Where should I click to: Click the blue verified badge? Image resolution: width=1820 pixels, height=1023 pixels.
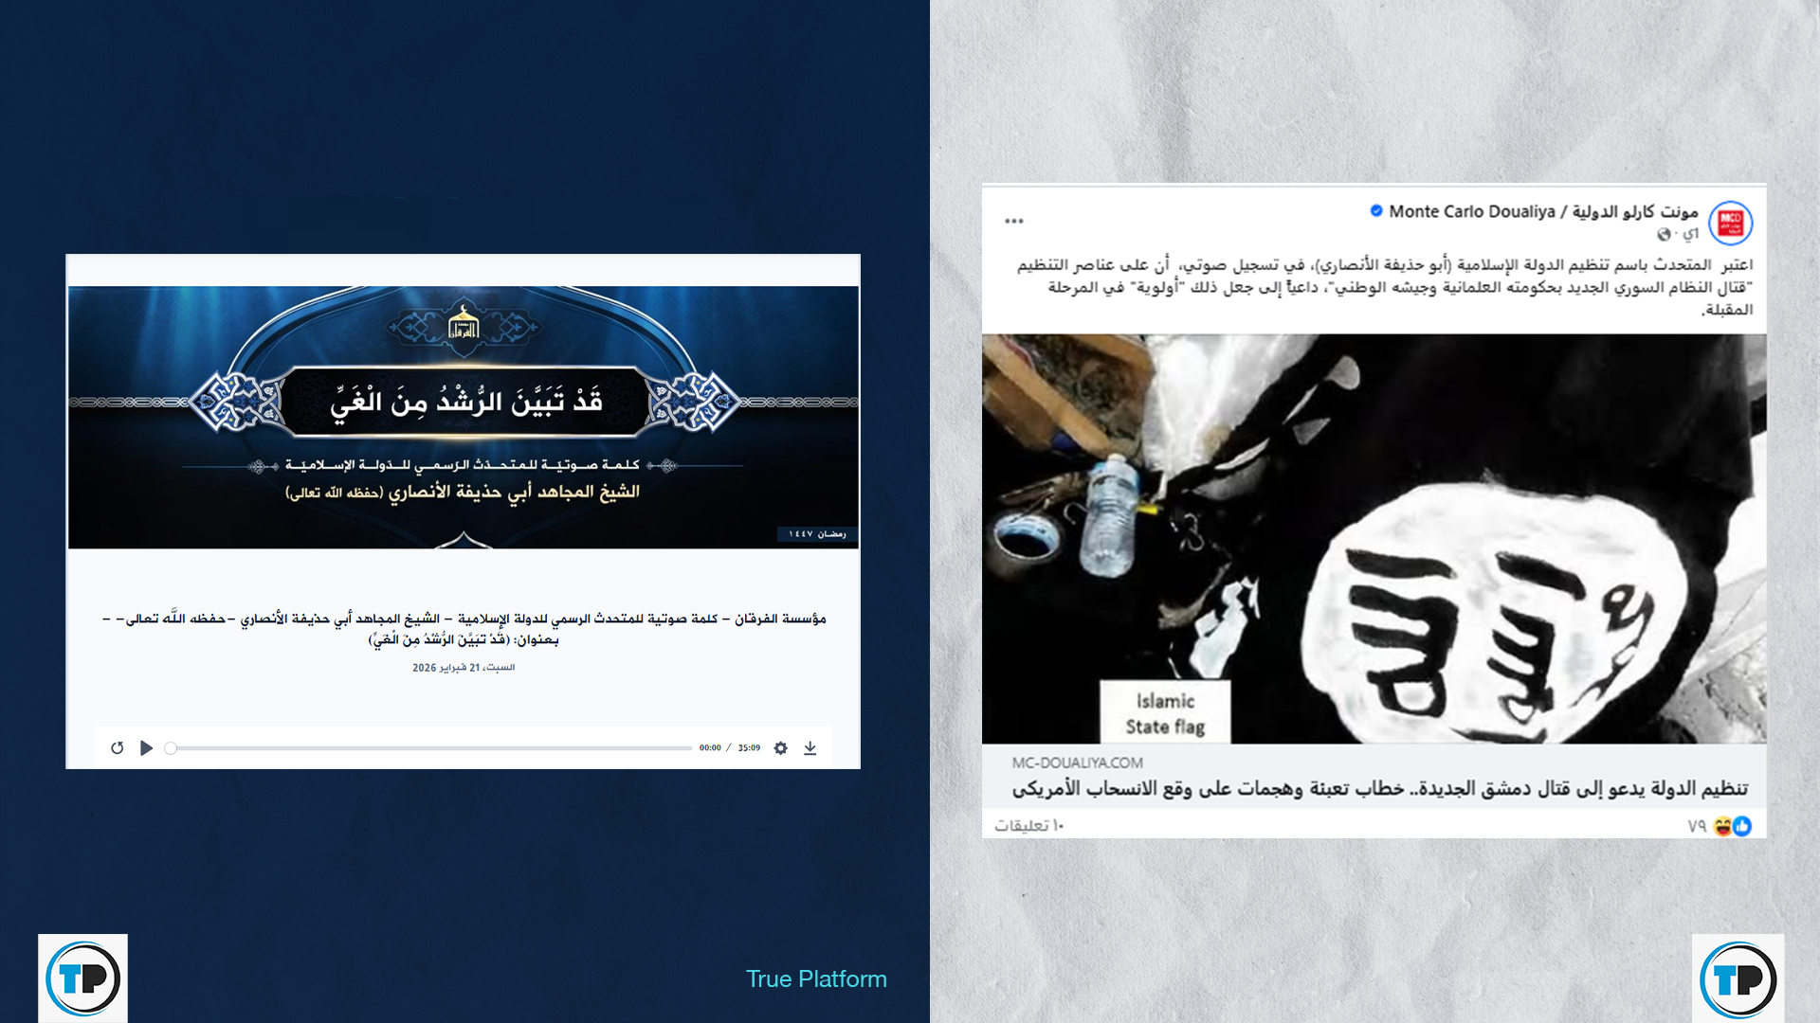click(1376, 210)
